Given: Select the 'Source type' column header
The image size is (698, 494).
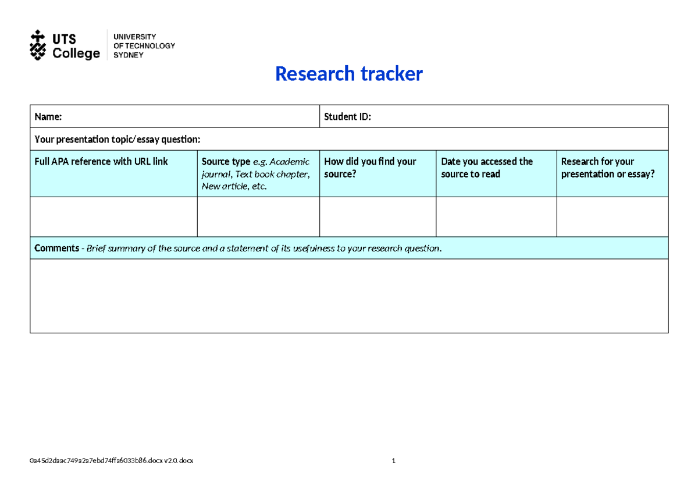Looking at the screenshot, I should 259,173.
